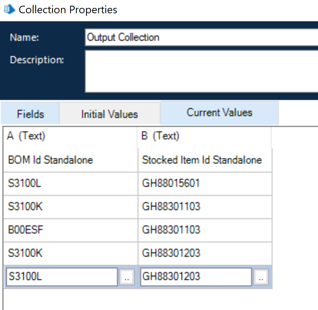
Task: Click the B (Text) column header
Action: pos(204,136)
